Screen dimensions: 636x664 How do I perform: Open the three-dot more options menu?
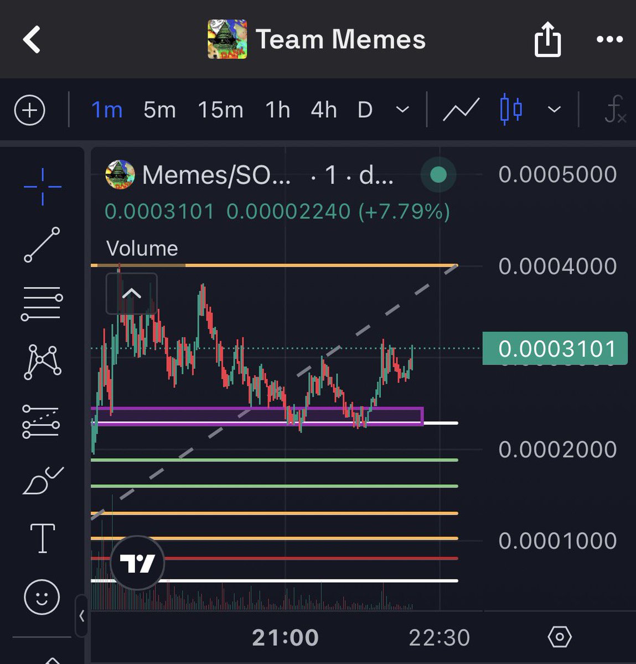(x=609, y=39)
